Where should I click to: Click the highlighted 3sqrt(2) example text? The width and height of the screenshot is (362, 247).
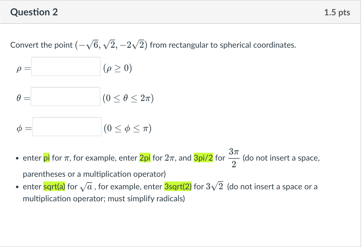tap(178, 187)
